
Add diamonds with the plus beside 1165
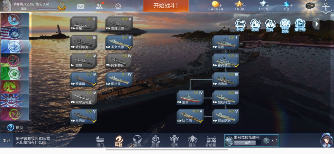click(268, 5)
